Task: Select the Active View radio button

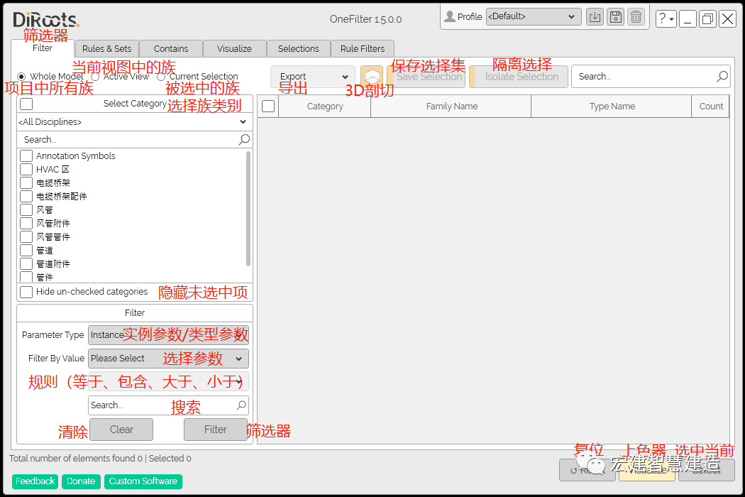Action: tap(95, 76)
